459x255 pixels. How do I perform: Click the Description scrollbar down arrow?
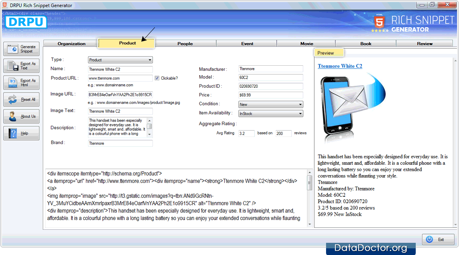click(149, 134)
